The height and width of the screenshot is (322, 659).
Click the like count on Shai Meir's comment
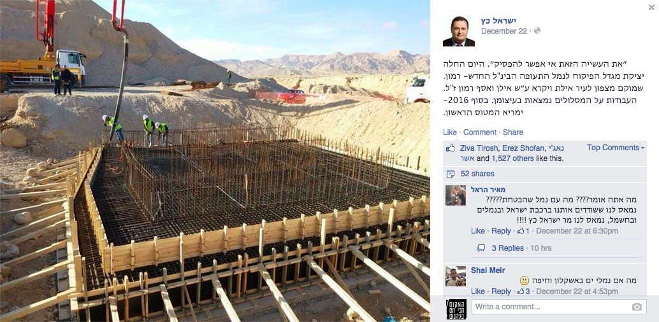[524, 291]
